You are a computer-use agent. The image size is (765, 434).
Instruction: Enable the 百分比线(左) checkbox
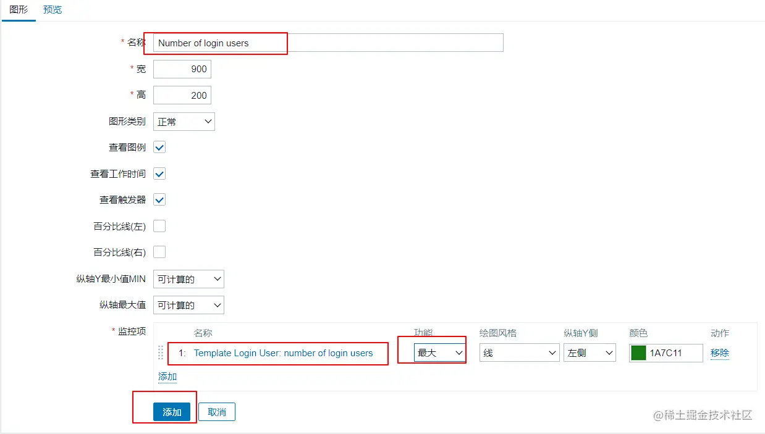[x=159, y=226]
